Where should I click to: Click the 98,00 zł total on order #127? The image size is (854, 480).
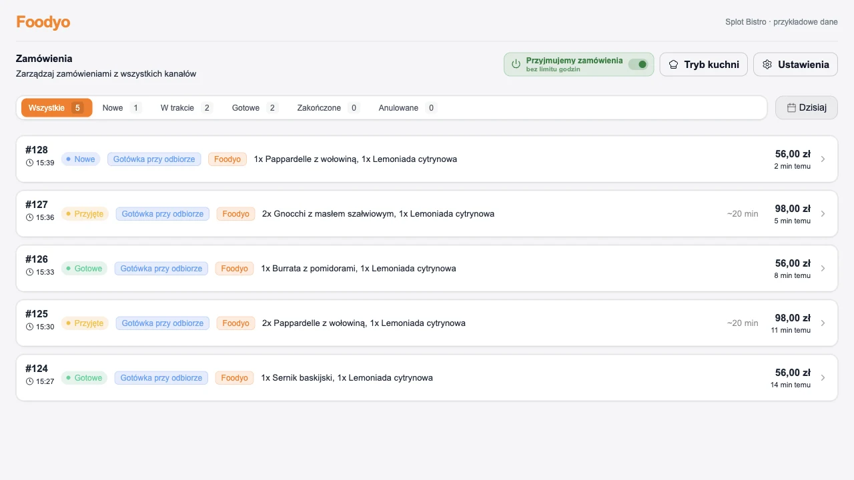click(793, 209)
